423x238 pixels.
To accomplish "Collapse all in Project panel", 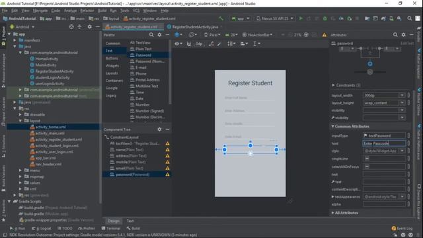I will coord(79,26).
